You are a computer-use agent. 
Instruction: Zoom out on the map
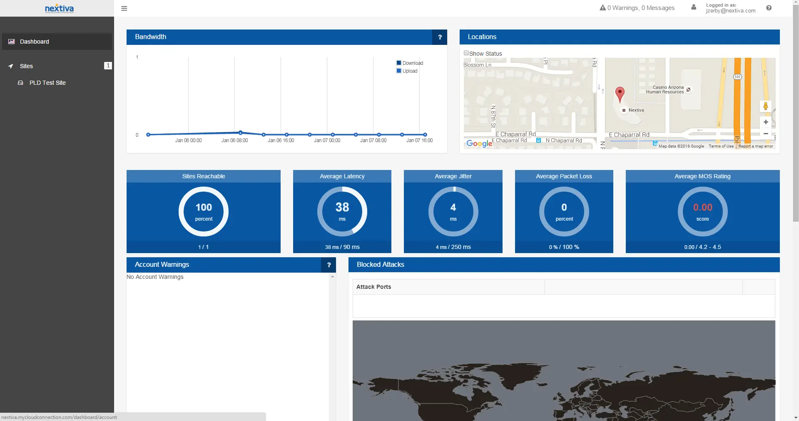point(765,133)
